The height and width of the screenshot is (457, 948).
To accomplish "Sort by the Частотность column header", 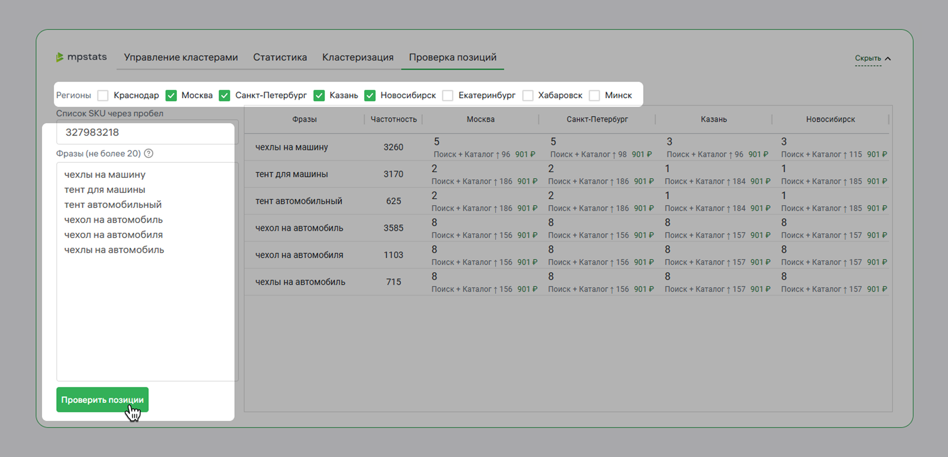I will click(x=393, y=119).
